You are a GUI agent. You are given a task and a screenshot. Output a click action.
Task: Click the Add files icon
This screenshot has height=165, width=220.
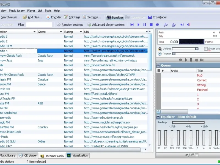click(x=25, y=17)
